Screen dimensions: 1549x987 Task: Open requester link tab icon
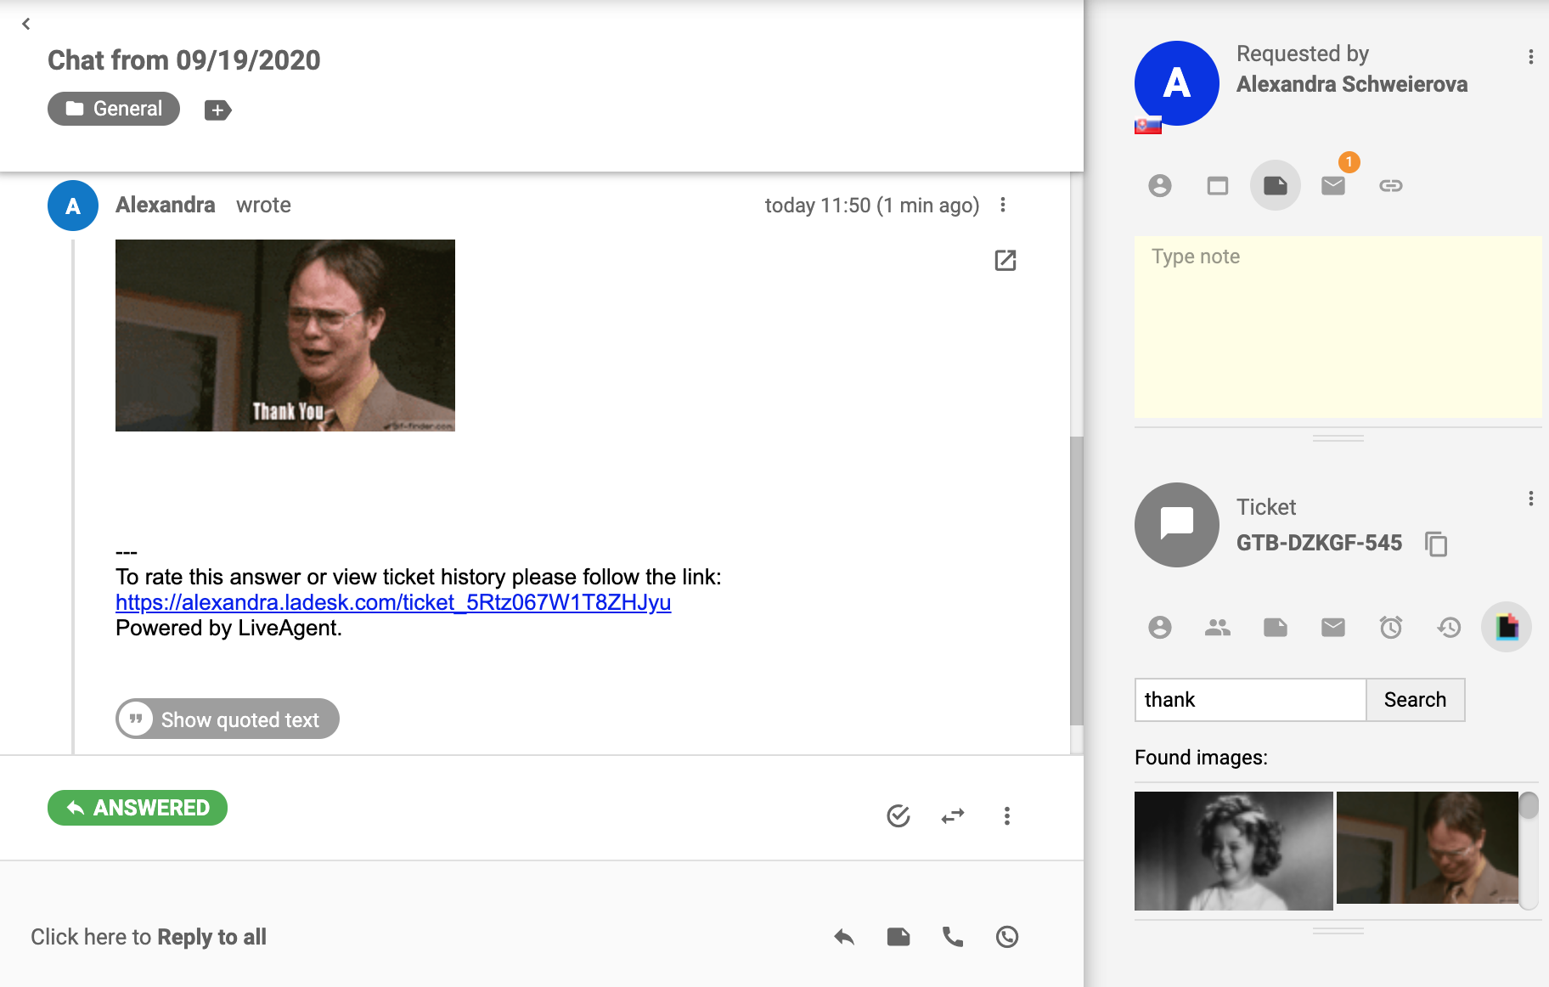1391,186
